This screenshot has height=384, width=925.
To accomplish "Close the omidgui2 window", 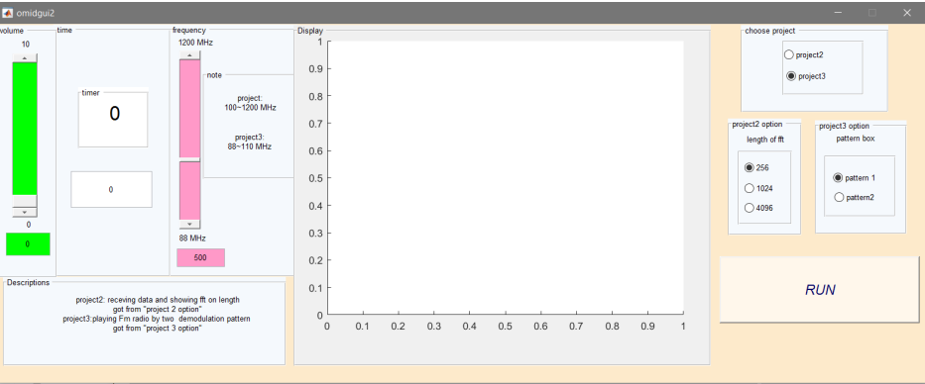I will (907, 12).
